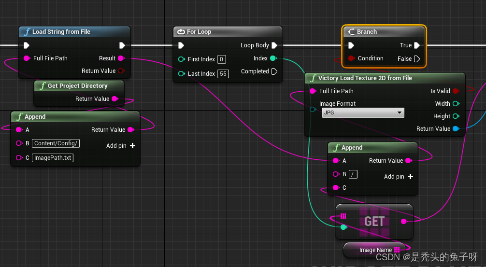Click the GET node index input pin
The height and width of the screenshot is (267, 486).
[x=343, y=227]
